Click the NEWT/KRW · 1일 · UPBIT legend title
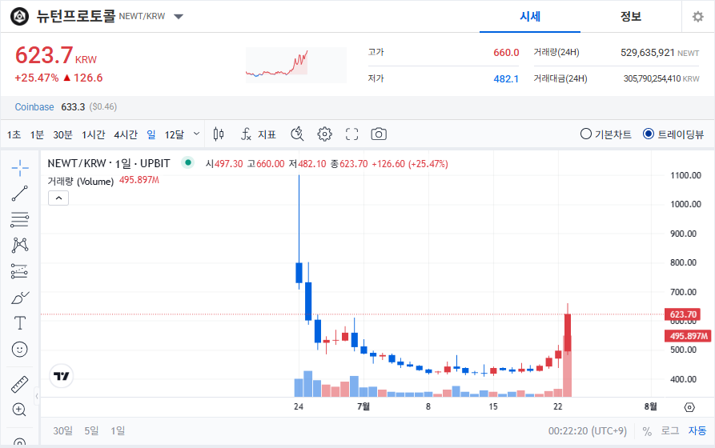Image resolution: width=715 pixels, height=448 pixels. (109, 163)
